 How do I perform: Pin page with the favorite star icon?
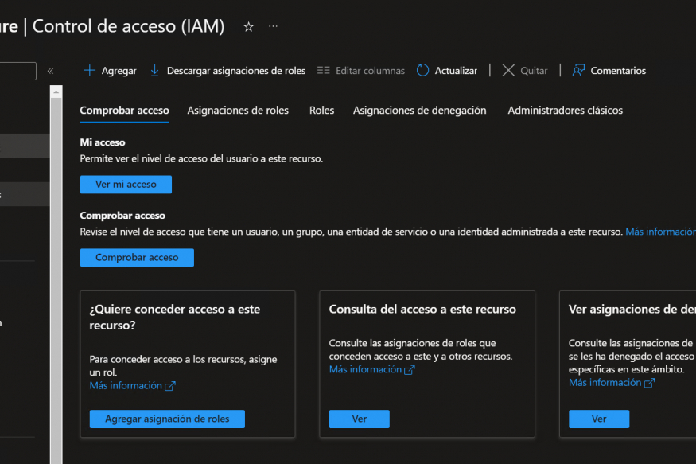[x=248, y=27]
